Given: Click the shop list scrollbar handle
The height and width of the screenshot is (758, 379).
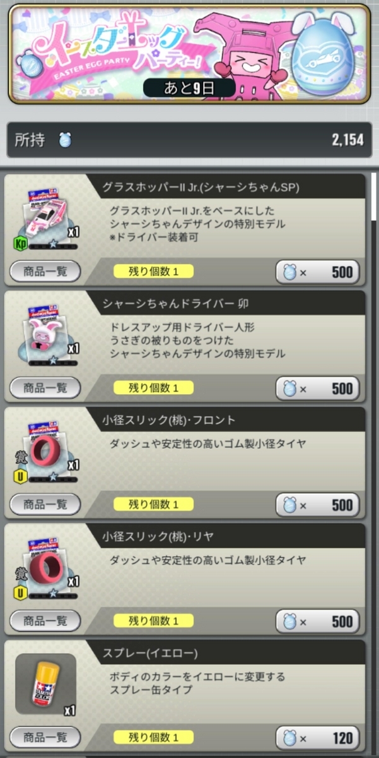Looking at the screenshot, I should click(374, 196).
